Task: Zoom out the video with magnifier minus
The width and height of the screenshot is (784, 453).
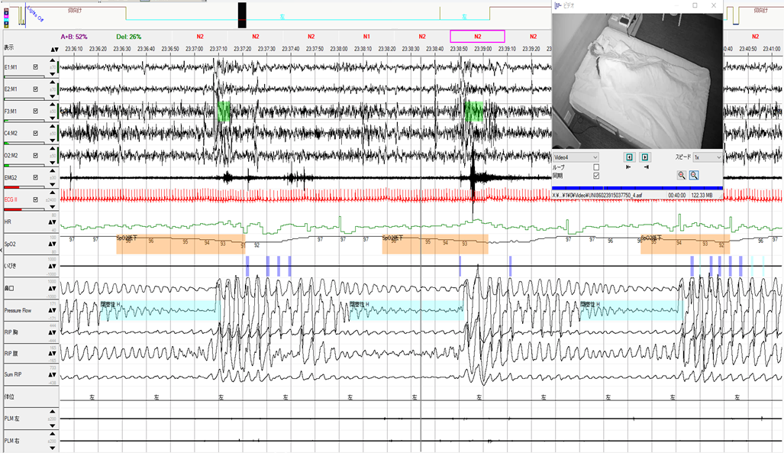Action: point(694,175)
